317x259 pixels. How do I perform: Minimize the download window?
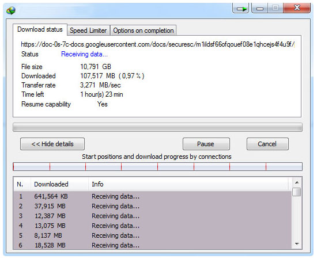point(260,9)
